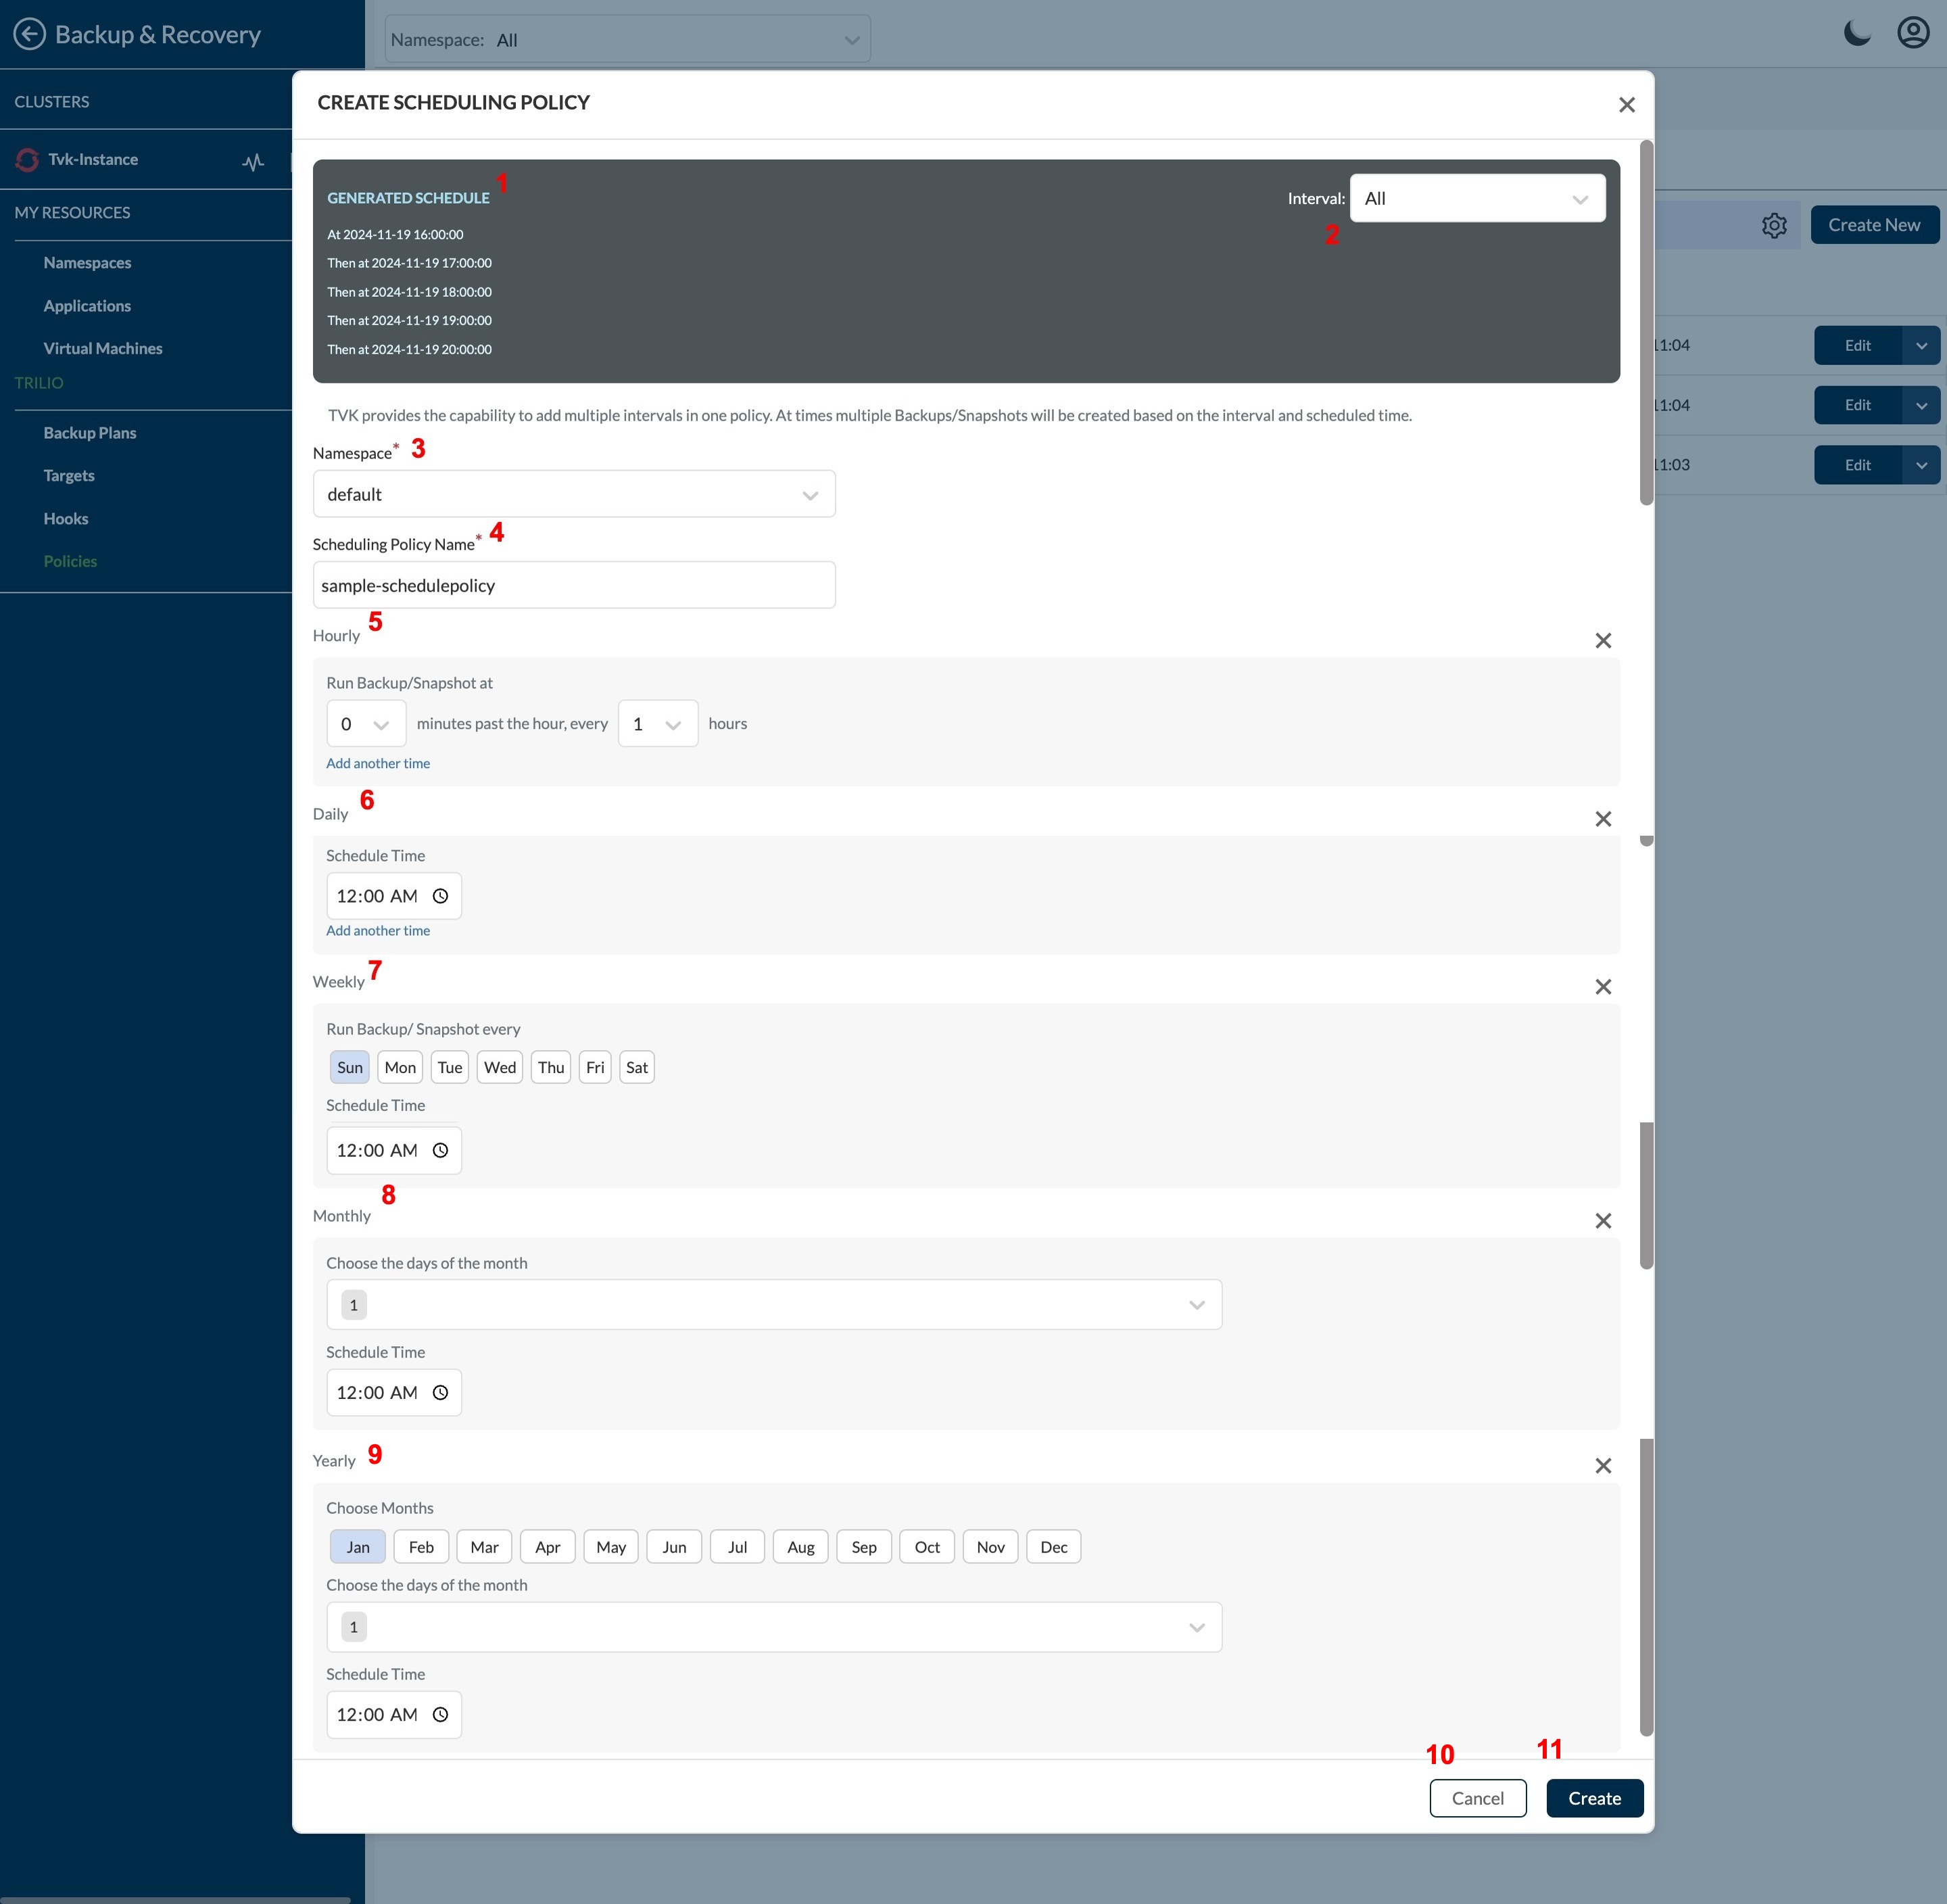Remove the Yearly interval section
The image size is (1947, 1904).
1603,1466
